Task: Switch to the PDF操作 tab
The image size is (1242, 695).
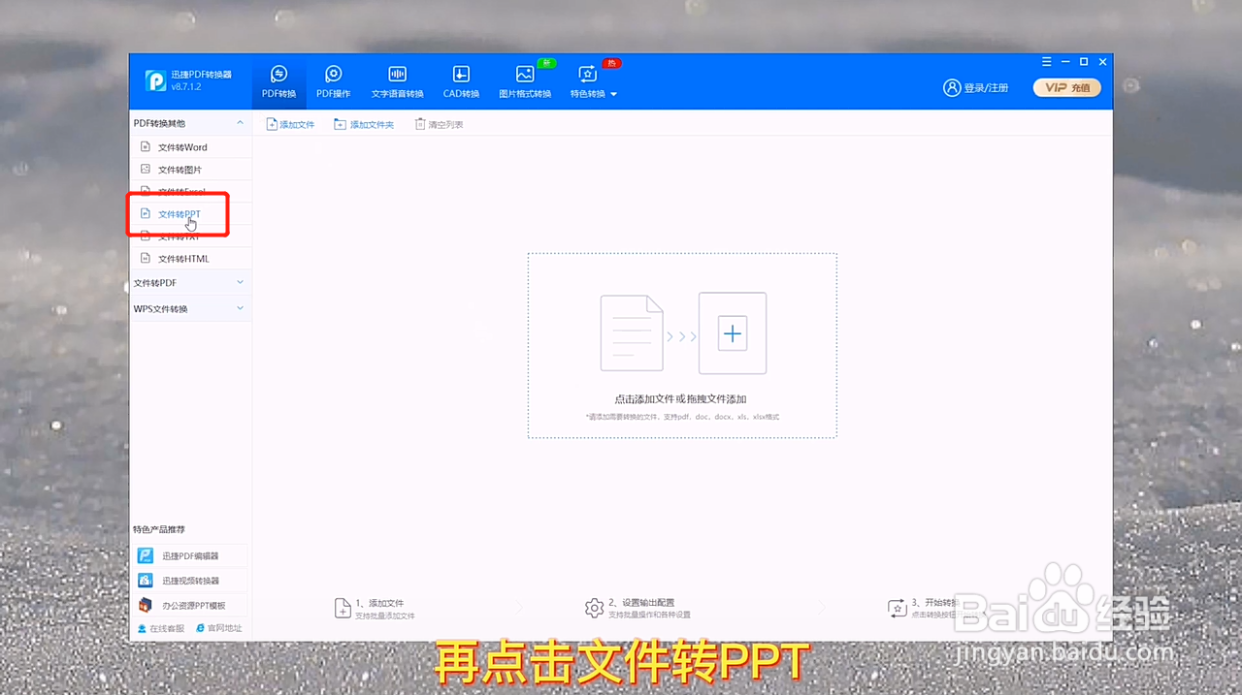Action: (333, 82)
